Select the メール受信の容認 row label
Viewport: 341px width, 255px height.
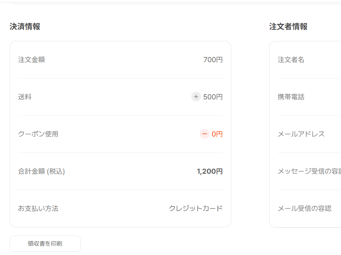point(304,209)
